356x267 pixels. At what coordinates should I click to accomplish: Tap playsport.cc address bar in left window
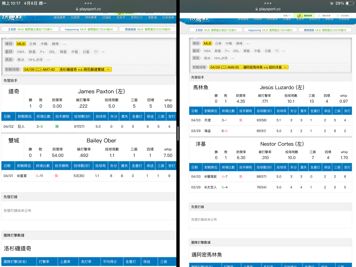pos(88,9)
